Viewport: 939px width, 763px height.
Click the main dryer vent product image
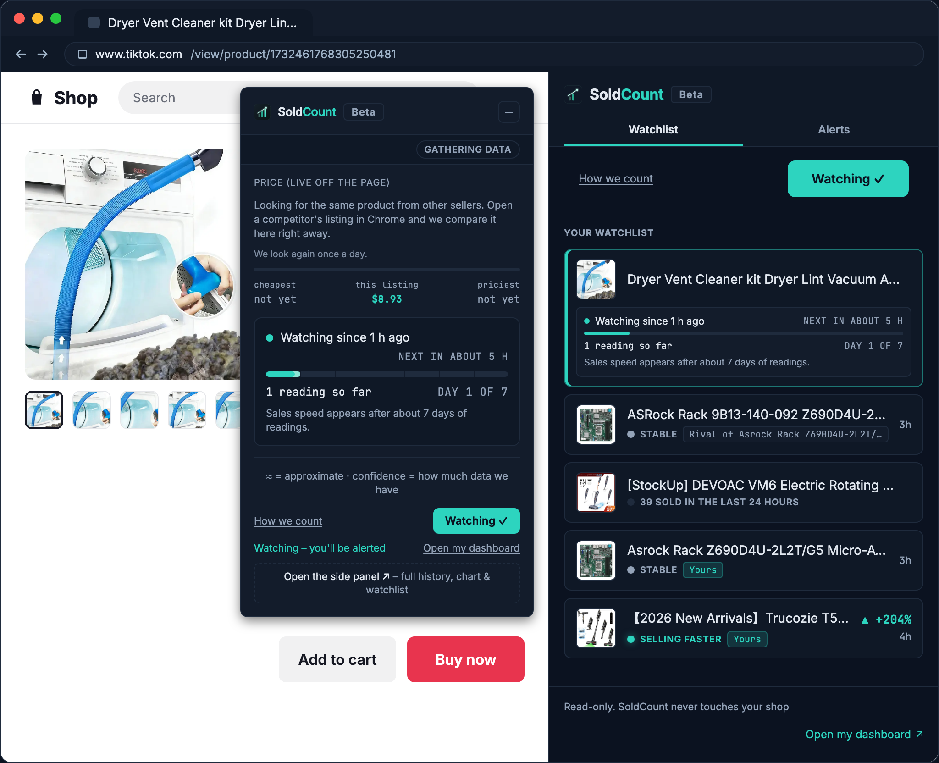133,265
